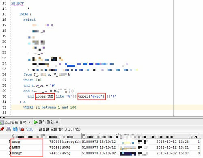
Task: Select the 2018-10-02 15:37 timestamp cell
Action: 173,153
